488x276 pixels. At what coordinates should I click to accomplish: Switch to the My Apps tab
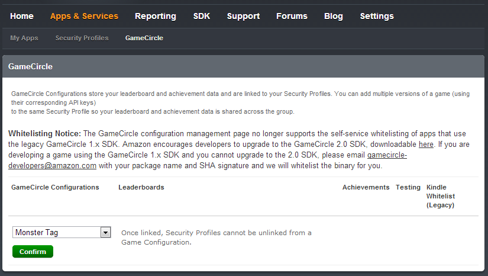24,38
